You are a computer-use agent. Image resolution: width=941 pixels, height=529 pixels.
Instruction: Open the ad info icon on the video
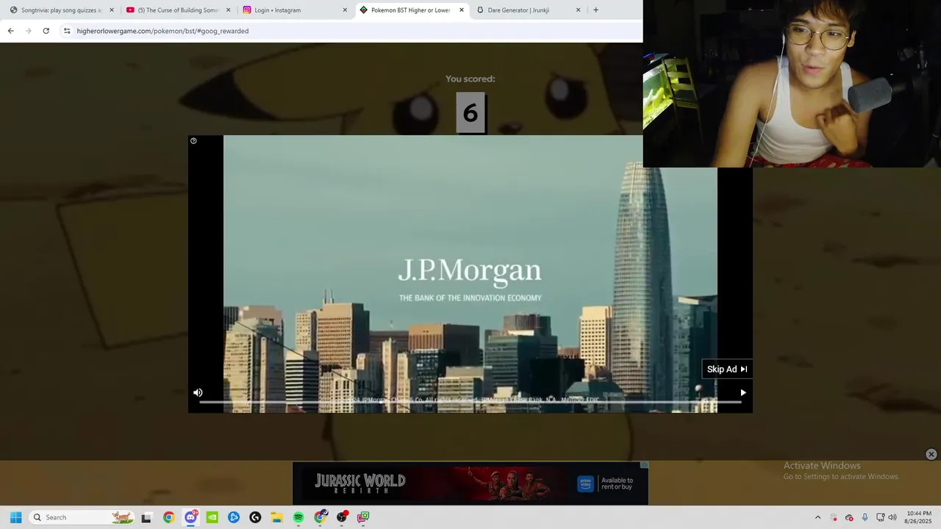click(x=193, y=141)
